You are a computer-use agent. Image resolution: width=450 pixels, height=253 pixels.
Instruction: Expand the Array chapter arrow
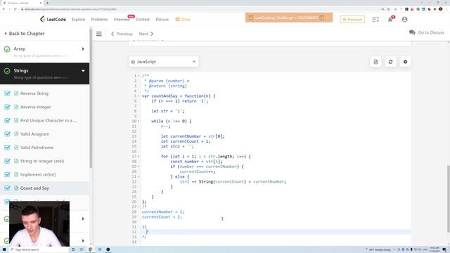click(x=83, y=49)
